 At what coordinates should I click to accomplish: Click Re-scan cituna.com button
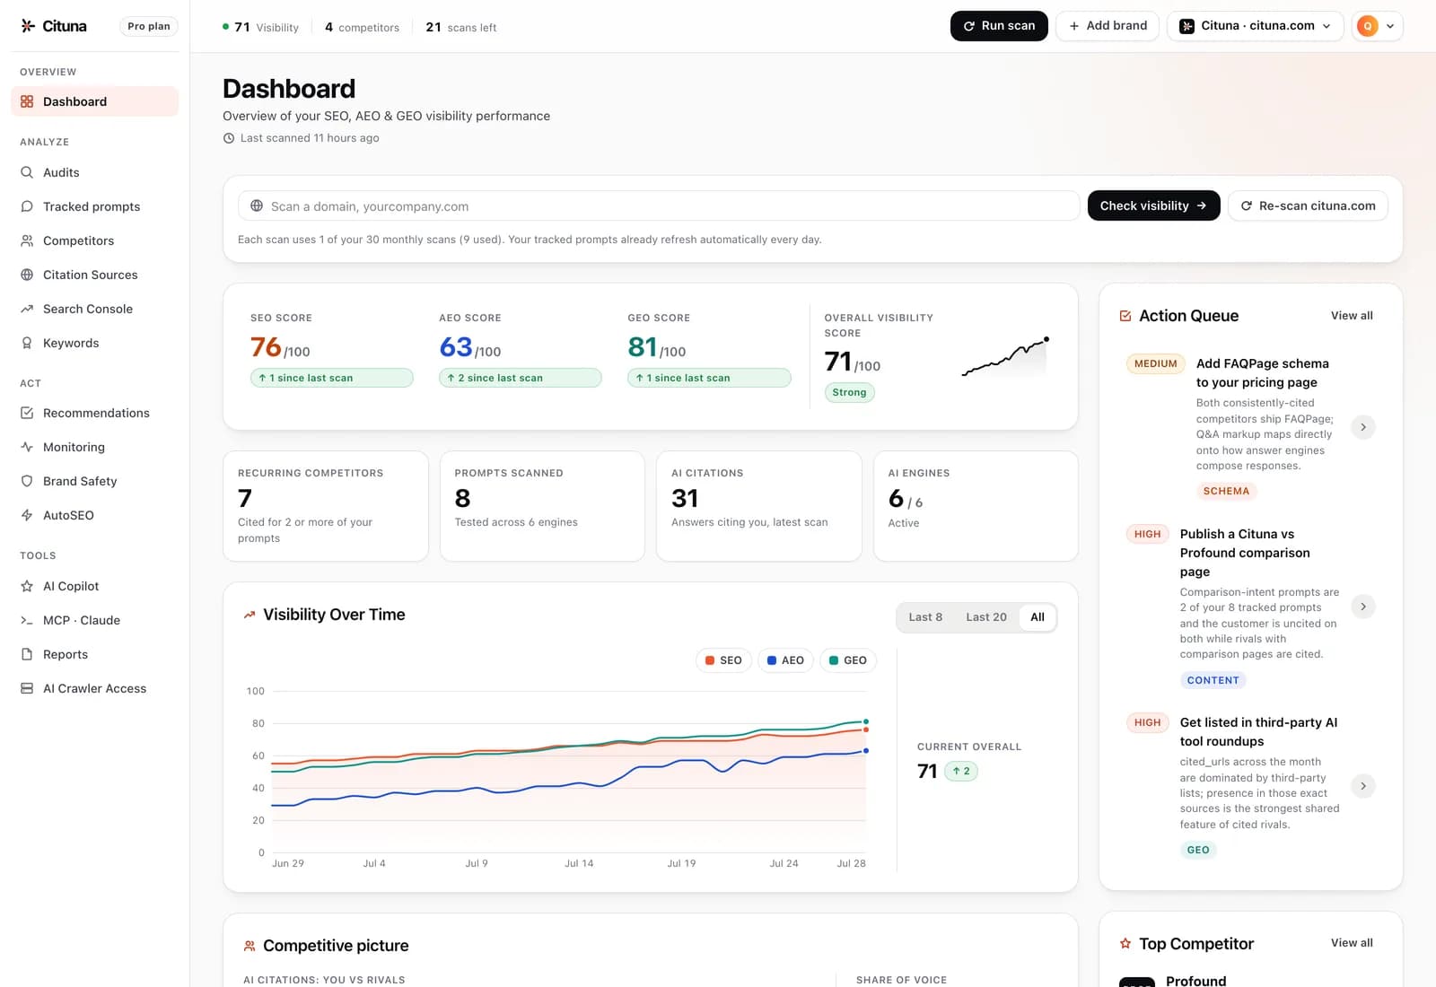1308,205
